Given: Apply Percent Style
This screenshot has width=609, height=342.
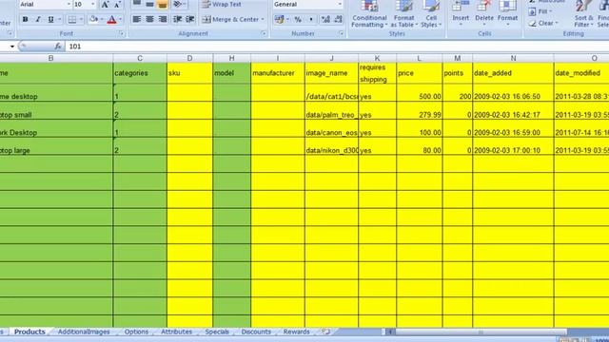Looking at the screenshot, I should (x=298, y=19).
